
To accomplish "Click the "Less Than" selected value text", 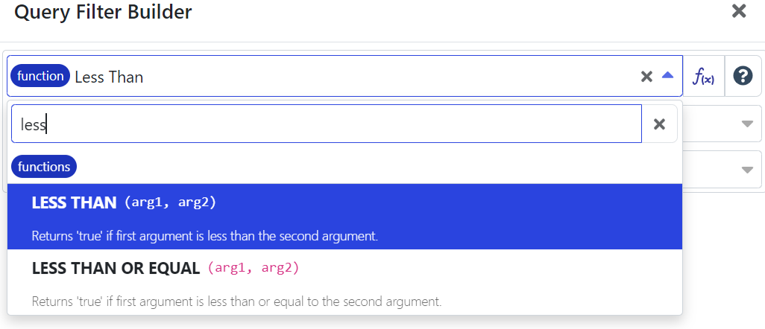I will coord(109,77).
